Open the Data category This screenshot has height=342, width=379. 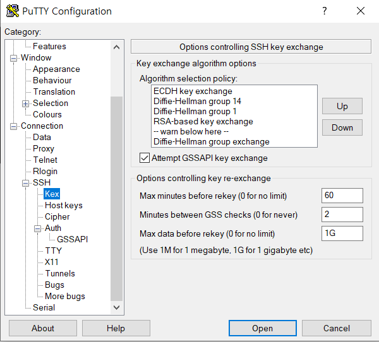pyautogui.click(x=42, y=137)
